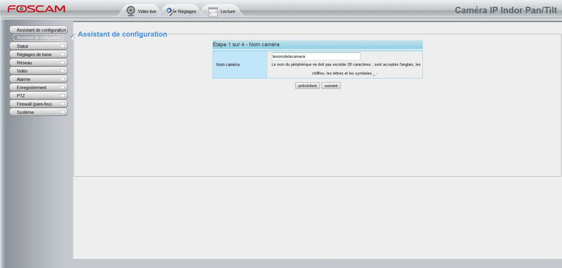The width and height of the screenshot is (562, 268).
Task: Open the Firewall (pare-feu) section
Action: [x=38, y=104]
